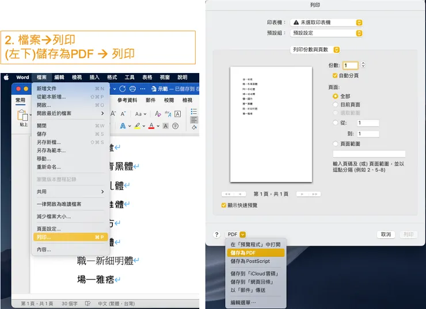Click the decrease font size icon
Screen dimensions: 426x309
(x=123, y=114)
